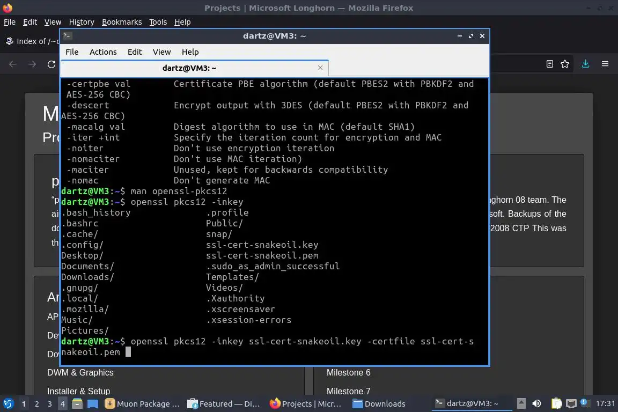Open Firefox Help menu in menu bar
The image size is (618, 412).
click(x=182, y=22)
